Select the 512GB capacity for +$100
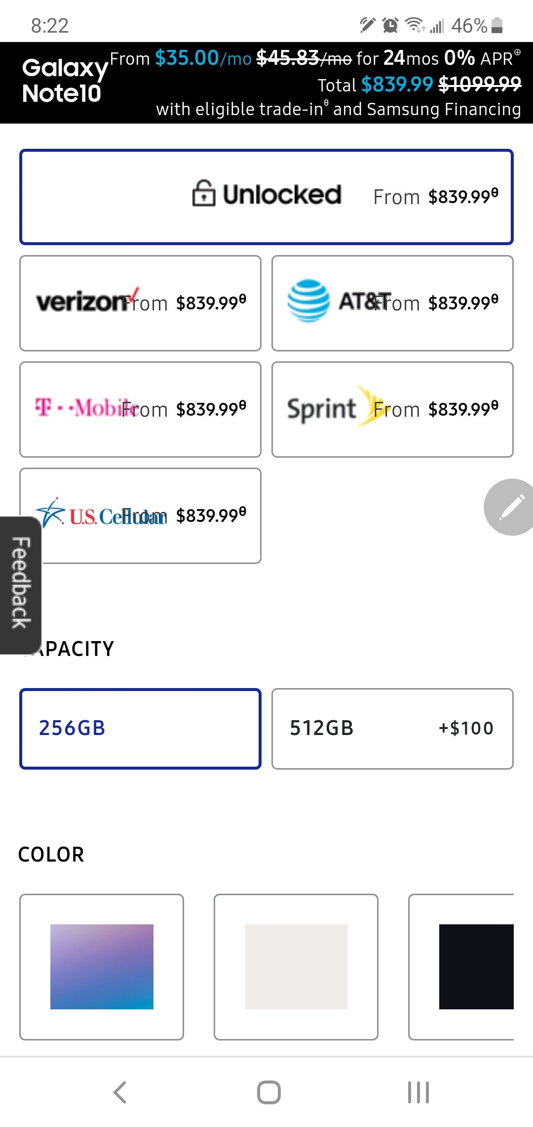The width and height of the screenshot is (533, 1127). pos(392,729)
